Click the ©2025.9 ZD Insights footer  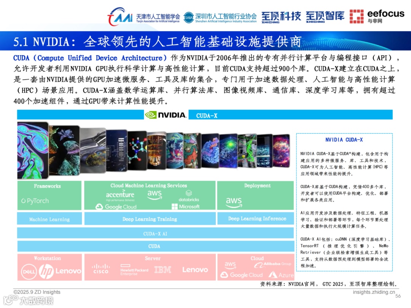(x=37, y=292)
